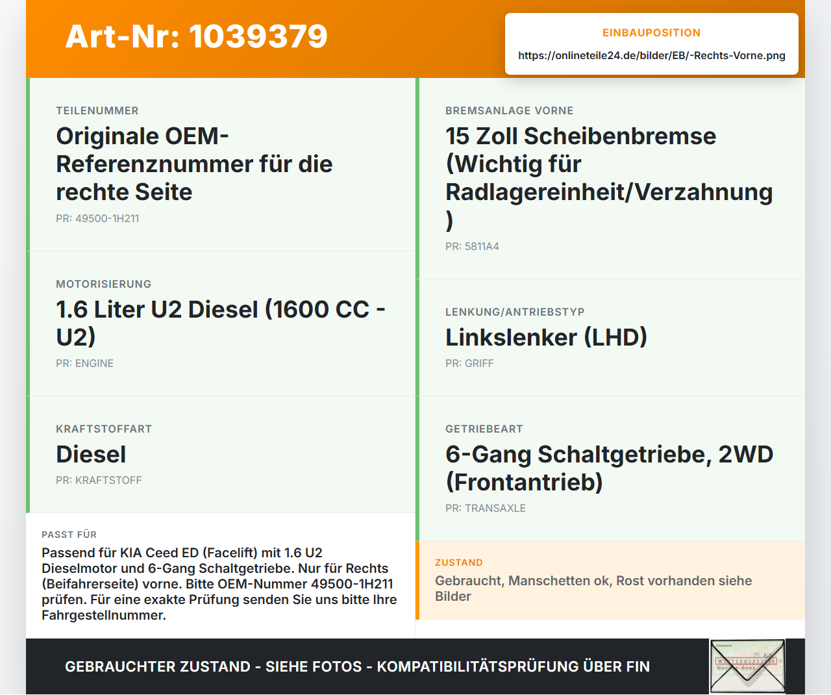Image resolution: width=831 pixels, height=695 pixels.
Task: Click the LENKUNG/ANTRIEBSTYP label
Action: 515,312
